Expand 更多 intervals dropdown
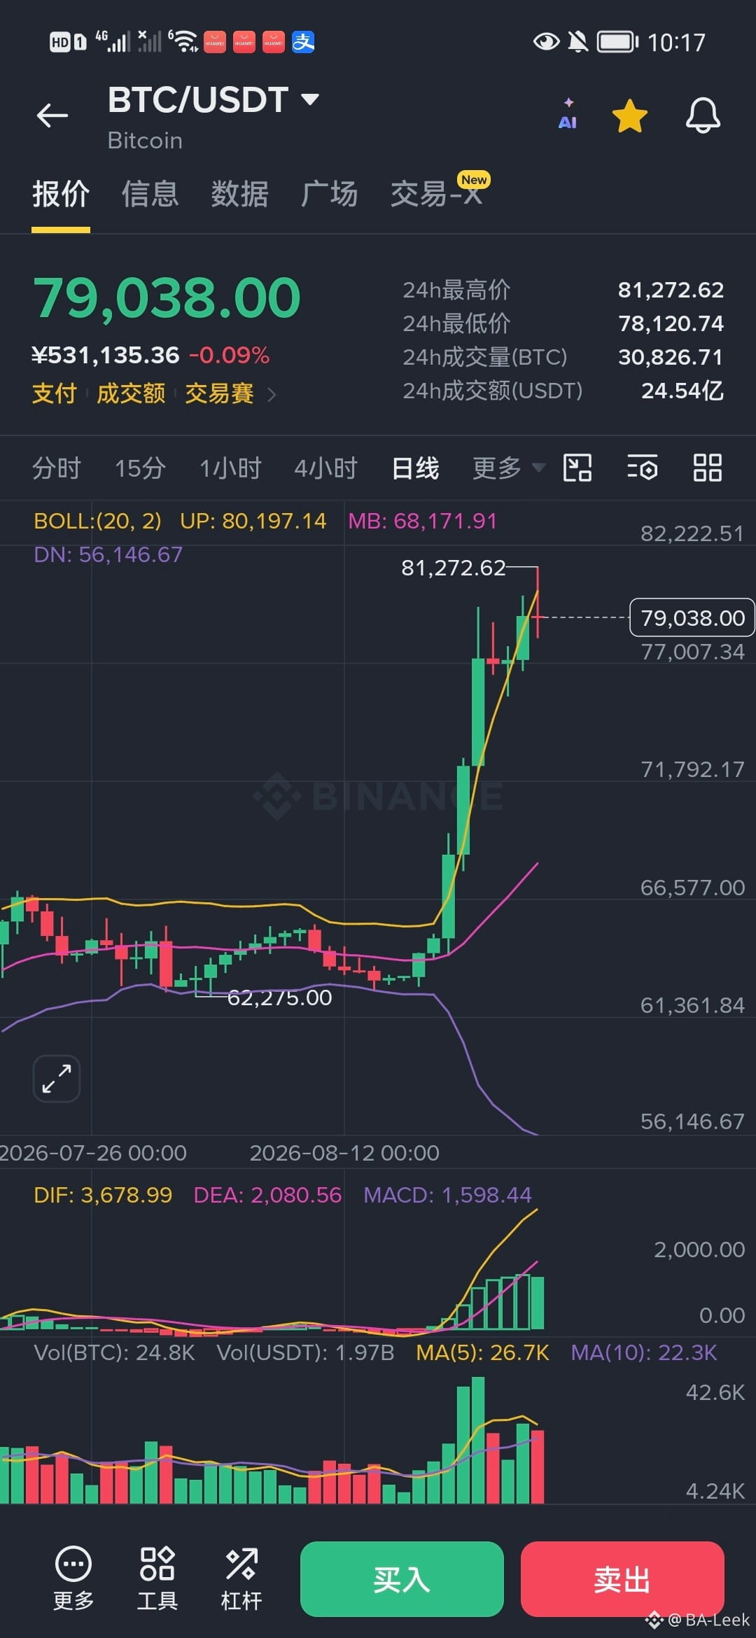This screenshot has height=1638, width=756. coord(508,468)
